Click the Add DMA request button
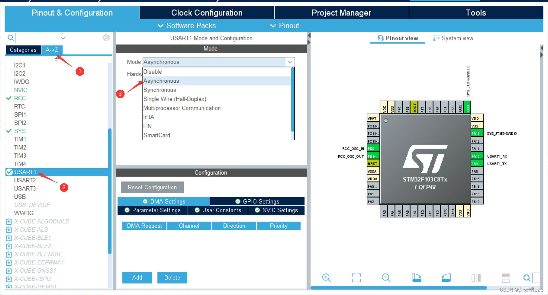The height and width of the screenshot is (295, 548). click(x=137, y=277)
